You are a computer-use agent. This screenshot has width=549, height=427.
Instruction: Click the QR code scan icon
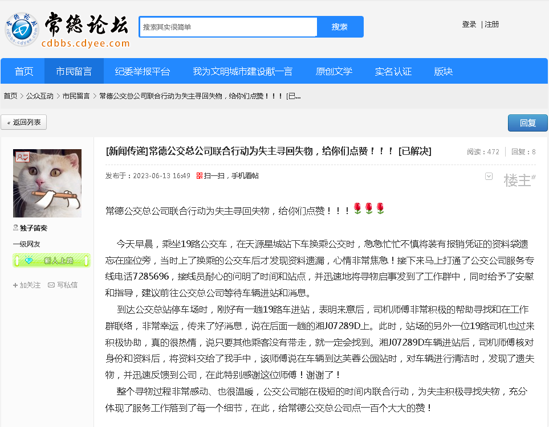coord(200,176)
